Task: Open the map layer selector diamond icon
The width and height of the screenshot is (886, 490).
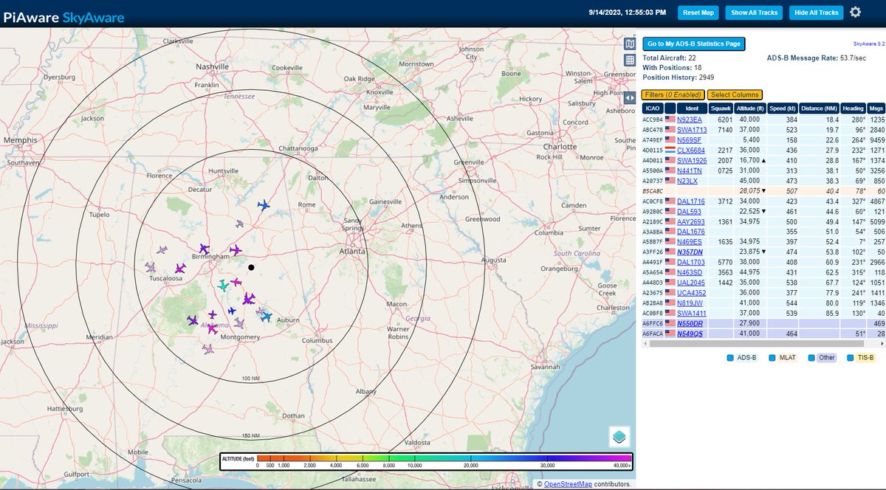Action: pos(621,437)
